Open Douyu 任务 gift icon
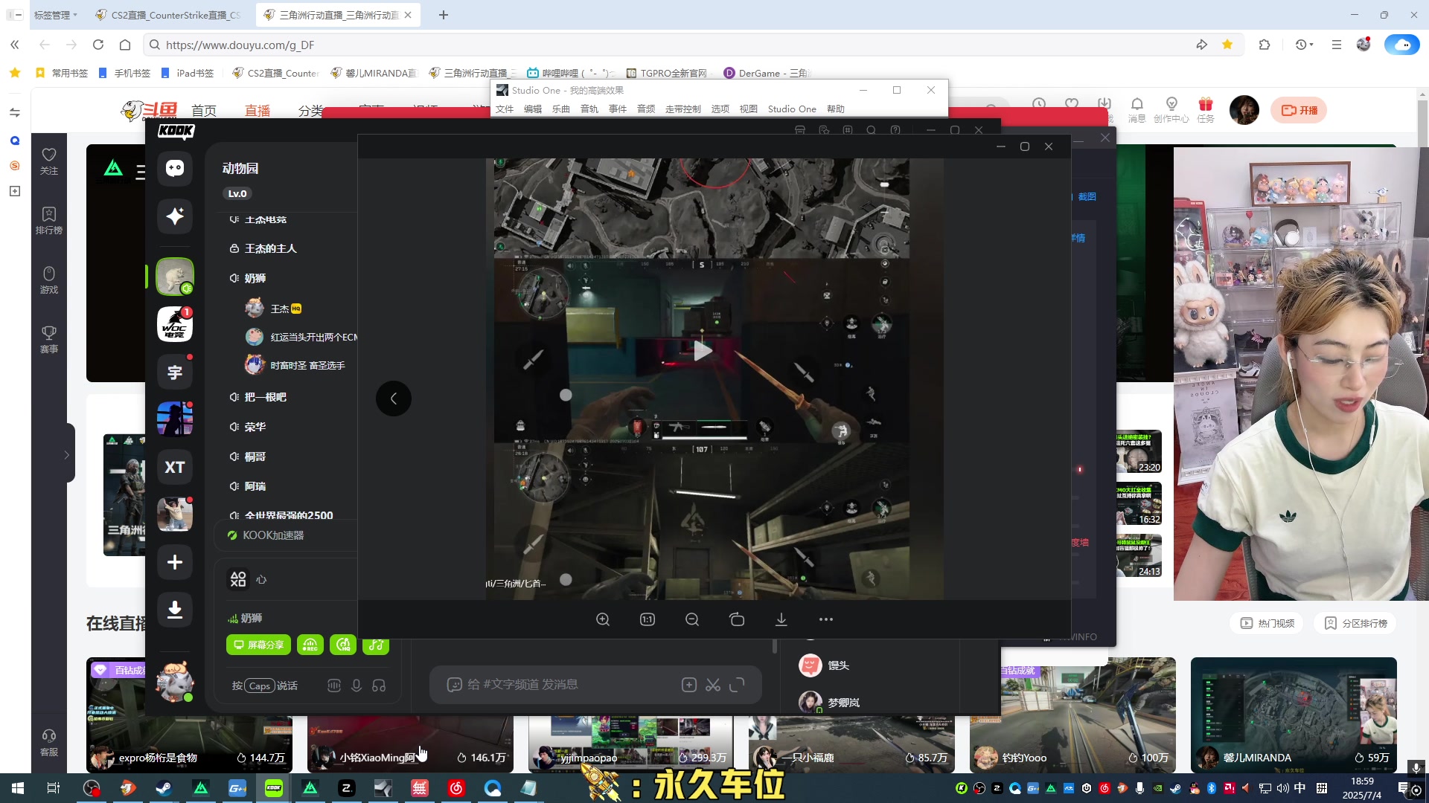The image size is (1429, 803). [x=1206, y=109]
